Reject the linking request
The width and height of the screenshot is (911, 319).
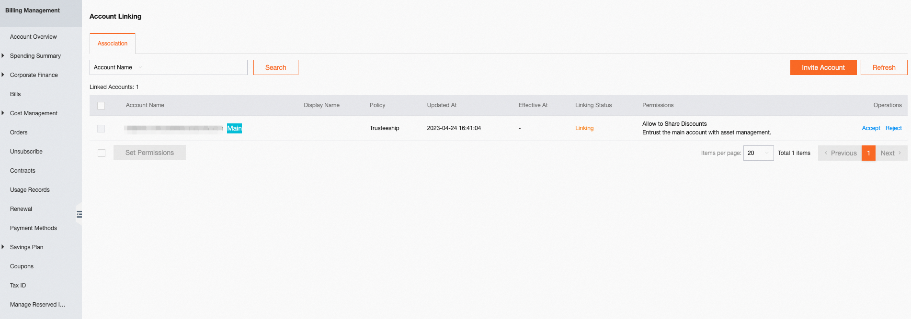click(894, 128)
